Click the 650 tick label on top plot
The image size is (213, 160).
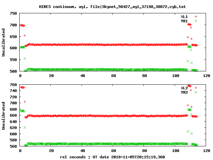13,37
